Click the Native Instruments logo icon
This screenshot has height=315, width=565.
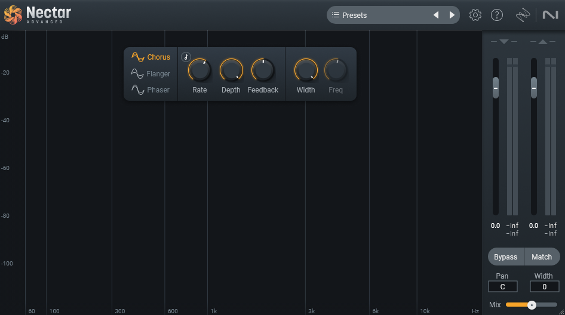(550, 15)
